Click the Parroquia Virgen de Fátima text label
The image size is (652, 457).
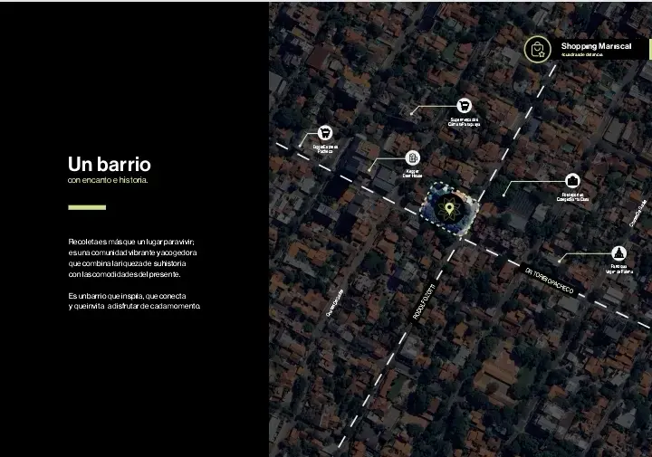pos(619,269)
